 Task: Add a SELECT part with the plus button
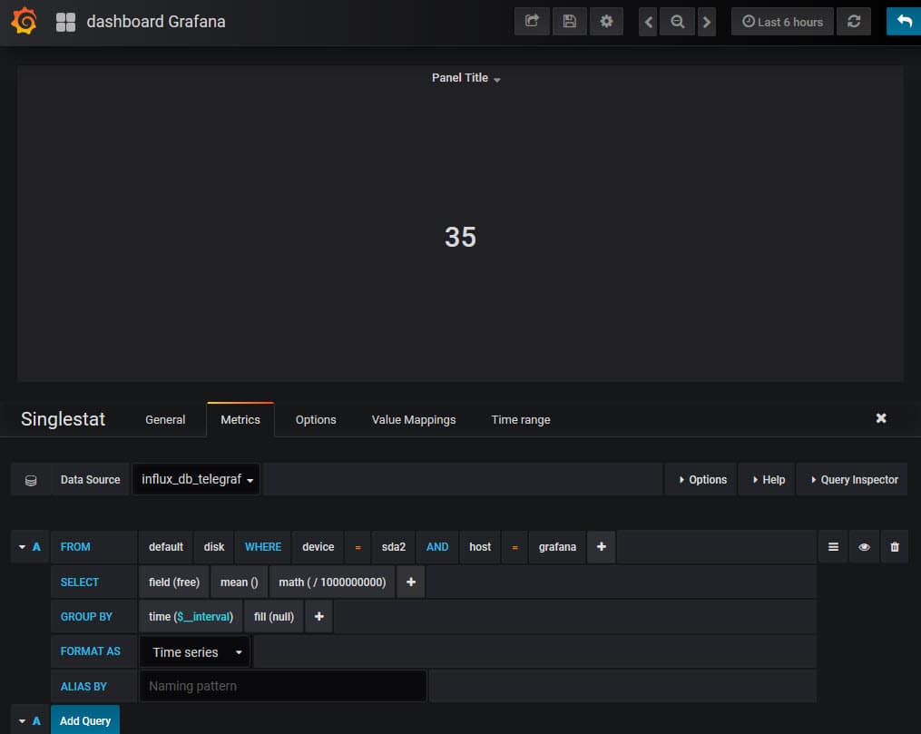point(410,582)
